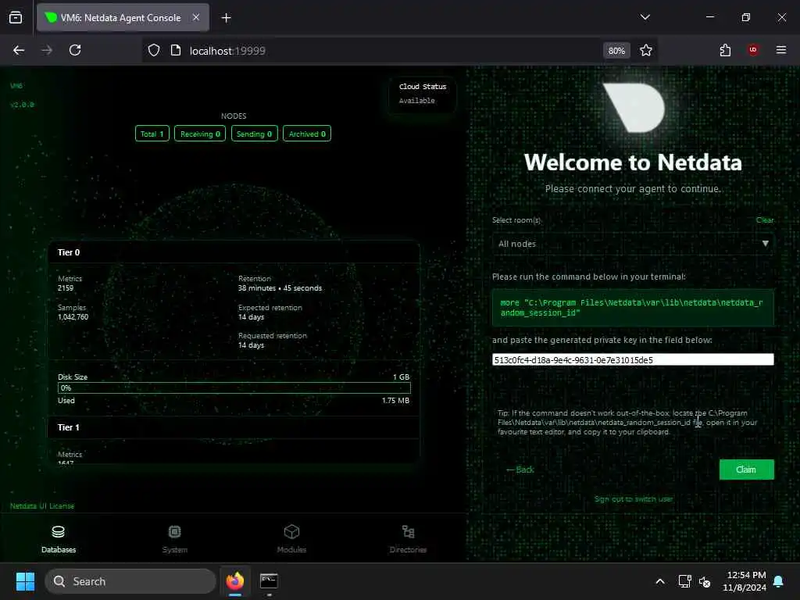Image resolution: width=800 pixels, height=600 pixels.
Task: Close the Netdata Agent Console tab
Action: [x=196, y=17]
